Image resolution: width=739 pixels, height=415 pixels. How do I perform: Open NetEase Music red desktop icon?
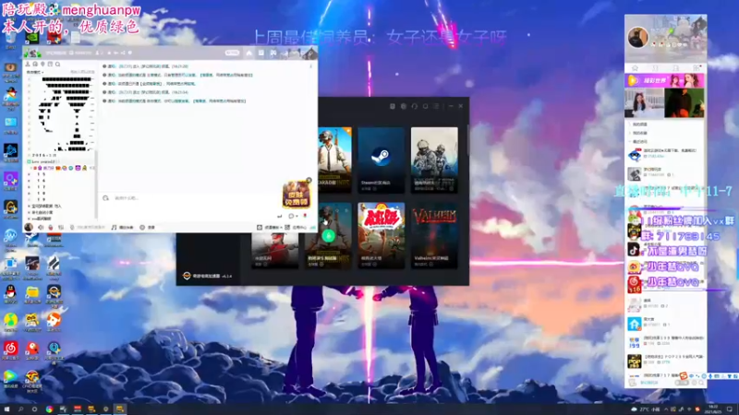point(10,350)
